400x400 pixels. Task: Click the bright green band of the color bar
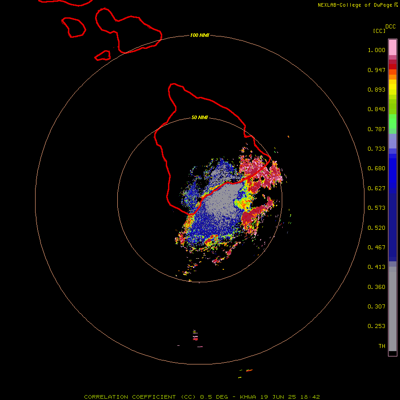pos(392,121)
